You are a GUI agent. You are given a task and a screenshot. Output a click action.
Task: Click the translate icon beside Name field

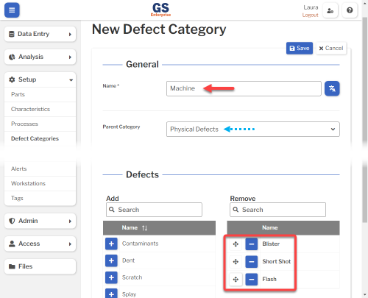(332, 88)
